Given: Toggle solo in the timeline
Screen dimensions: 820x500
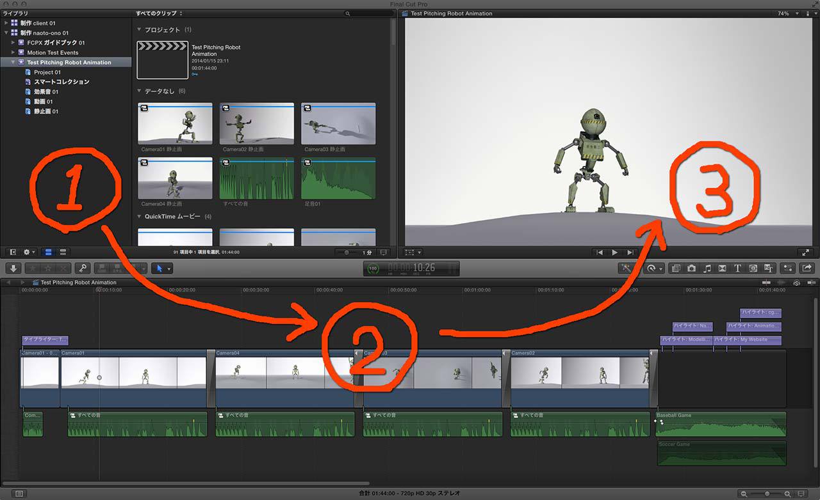Looking at the screenshot, I should point(796,283).
